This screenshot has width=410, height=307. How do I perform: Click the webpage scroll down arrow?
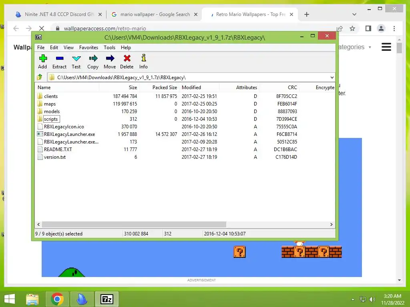[x=399, y=280]
